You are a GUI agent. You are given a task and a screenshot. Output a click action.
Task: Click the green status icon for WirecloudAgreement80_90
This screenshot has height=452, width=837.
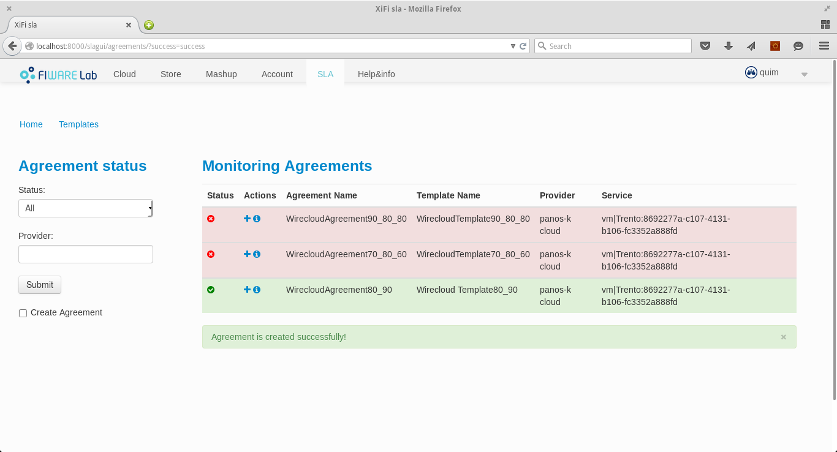(x=211, y=290)
